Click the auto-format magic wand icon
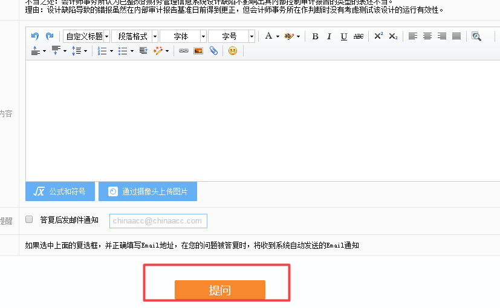 coord(158,51)
